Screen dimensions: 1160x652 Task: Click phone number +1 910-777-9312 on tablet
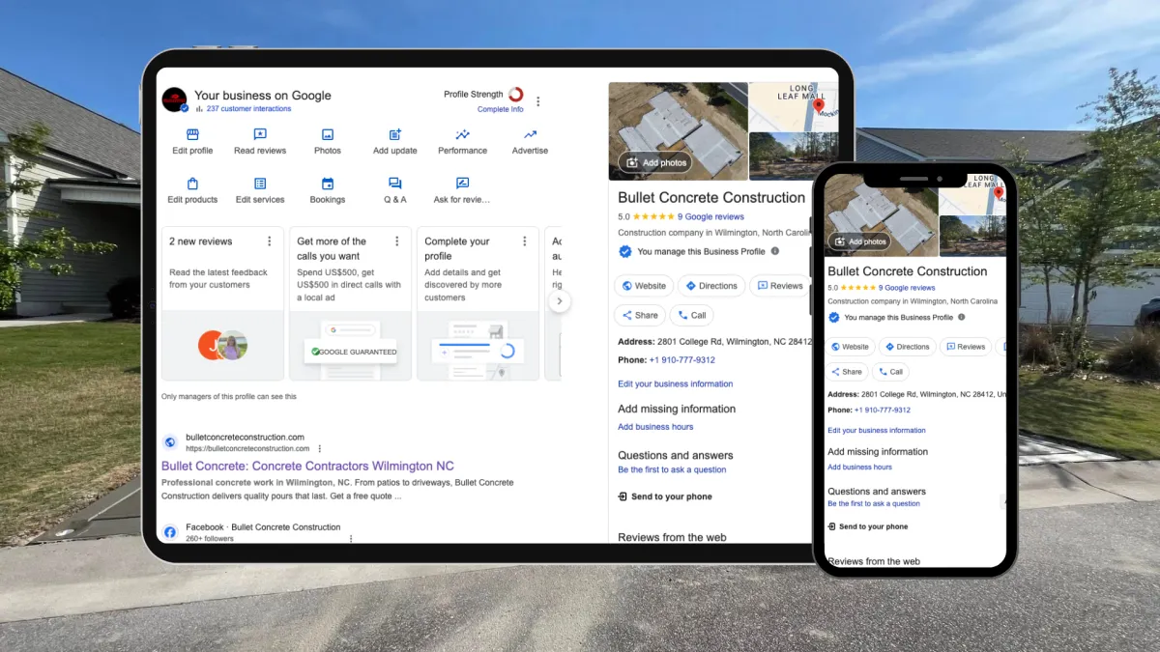tap(682, 360)
